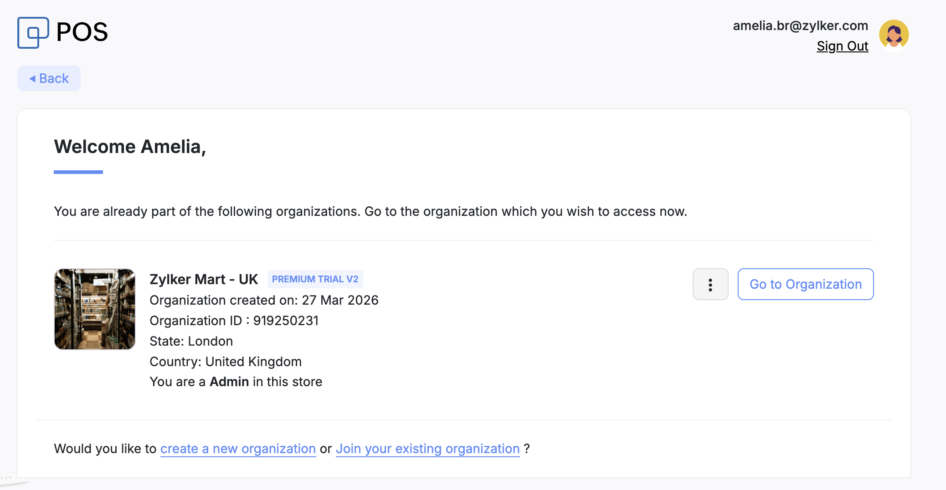Image resolution: width=946 pixels, height=490 pixels.
Task: Click the Admin role label
Action: (229, 382)
